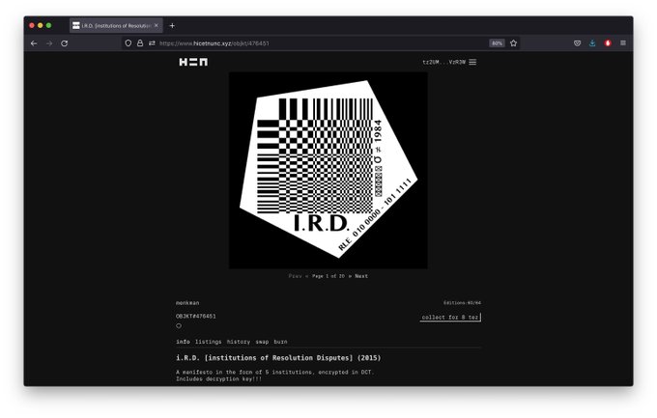Click the collect for 8 tez button
The width and height of the screenshot is (657, 418).
tap(450, 317)
